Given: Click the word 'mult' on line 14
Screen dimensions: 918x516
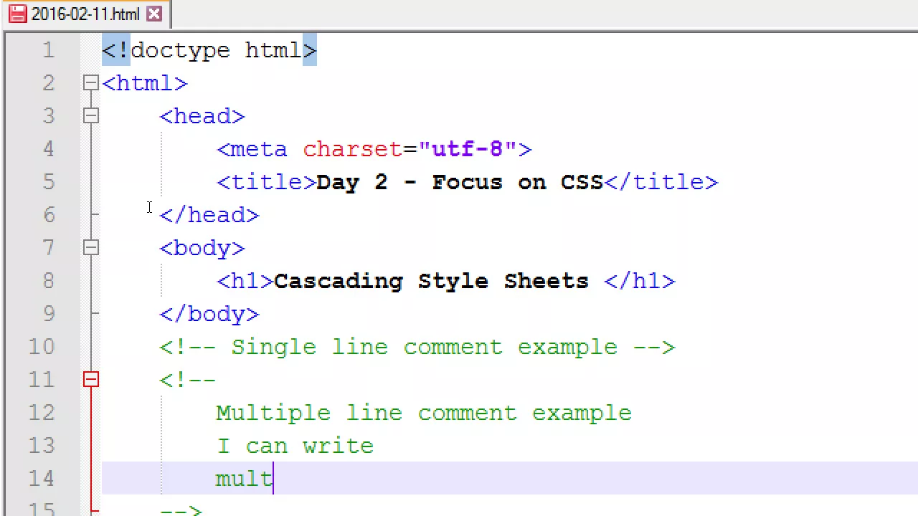Looking at the screenshot, I should tap(245, 479).
